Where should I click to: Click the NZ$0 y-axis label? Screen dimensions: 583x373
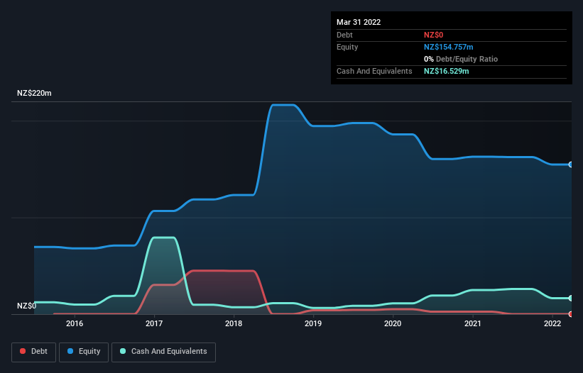[x=27, y=306]
